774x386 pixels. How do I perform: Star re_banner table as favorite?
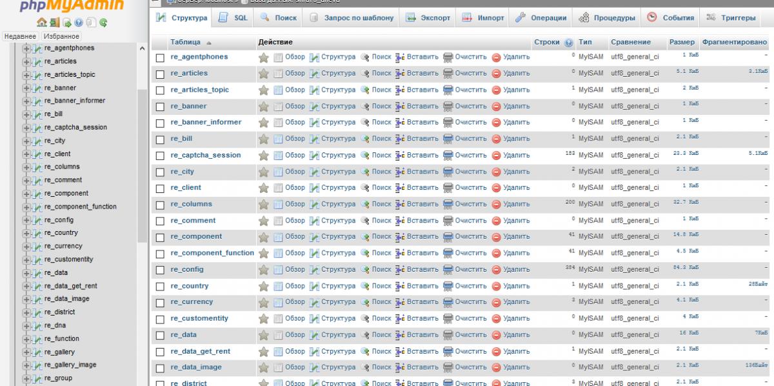point(263,107)
